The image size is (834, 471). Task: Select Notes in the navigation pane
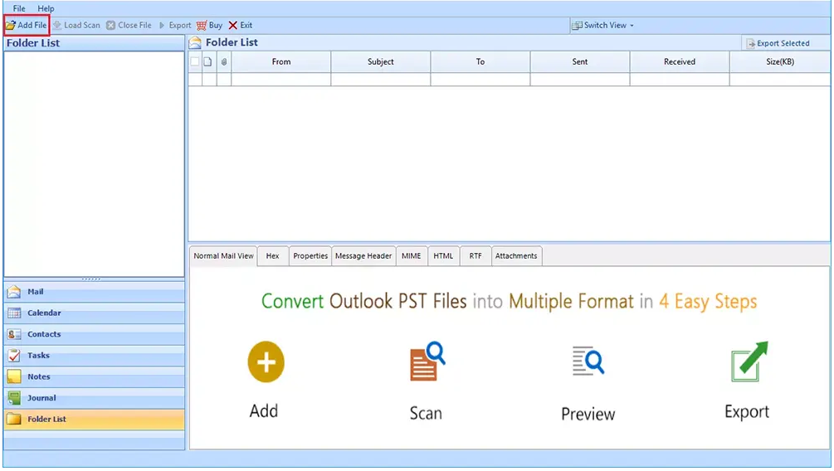click(94, 377)
